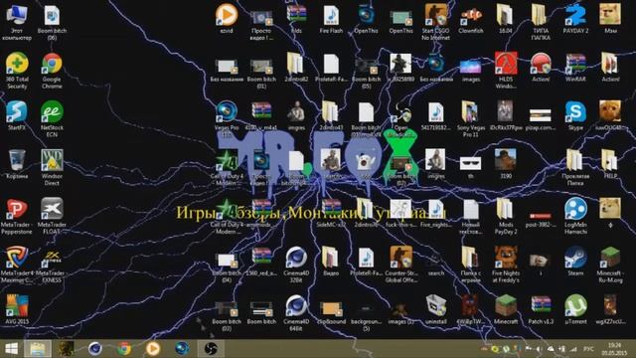The height and width of the screenshot is (358, 636).
Task: Launch MetaTrader FLOAT shortcut
Action: pyautogui.click(x=52, y=216)
